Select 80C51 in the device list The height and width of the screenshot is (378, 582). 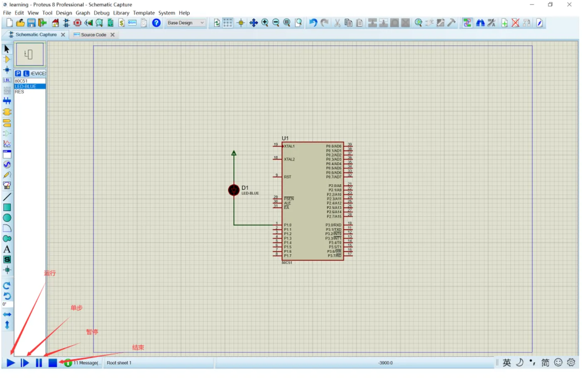30,81
